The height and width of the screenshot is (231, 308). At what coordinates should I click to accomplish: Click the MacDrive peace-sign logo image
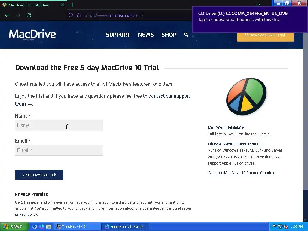pyautogui.click(x=247, y=97)
